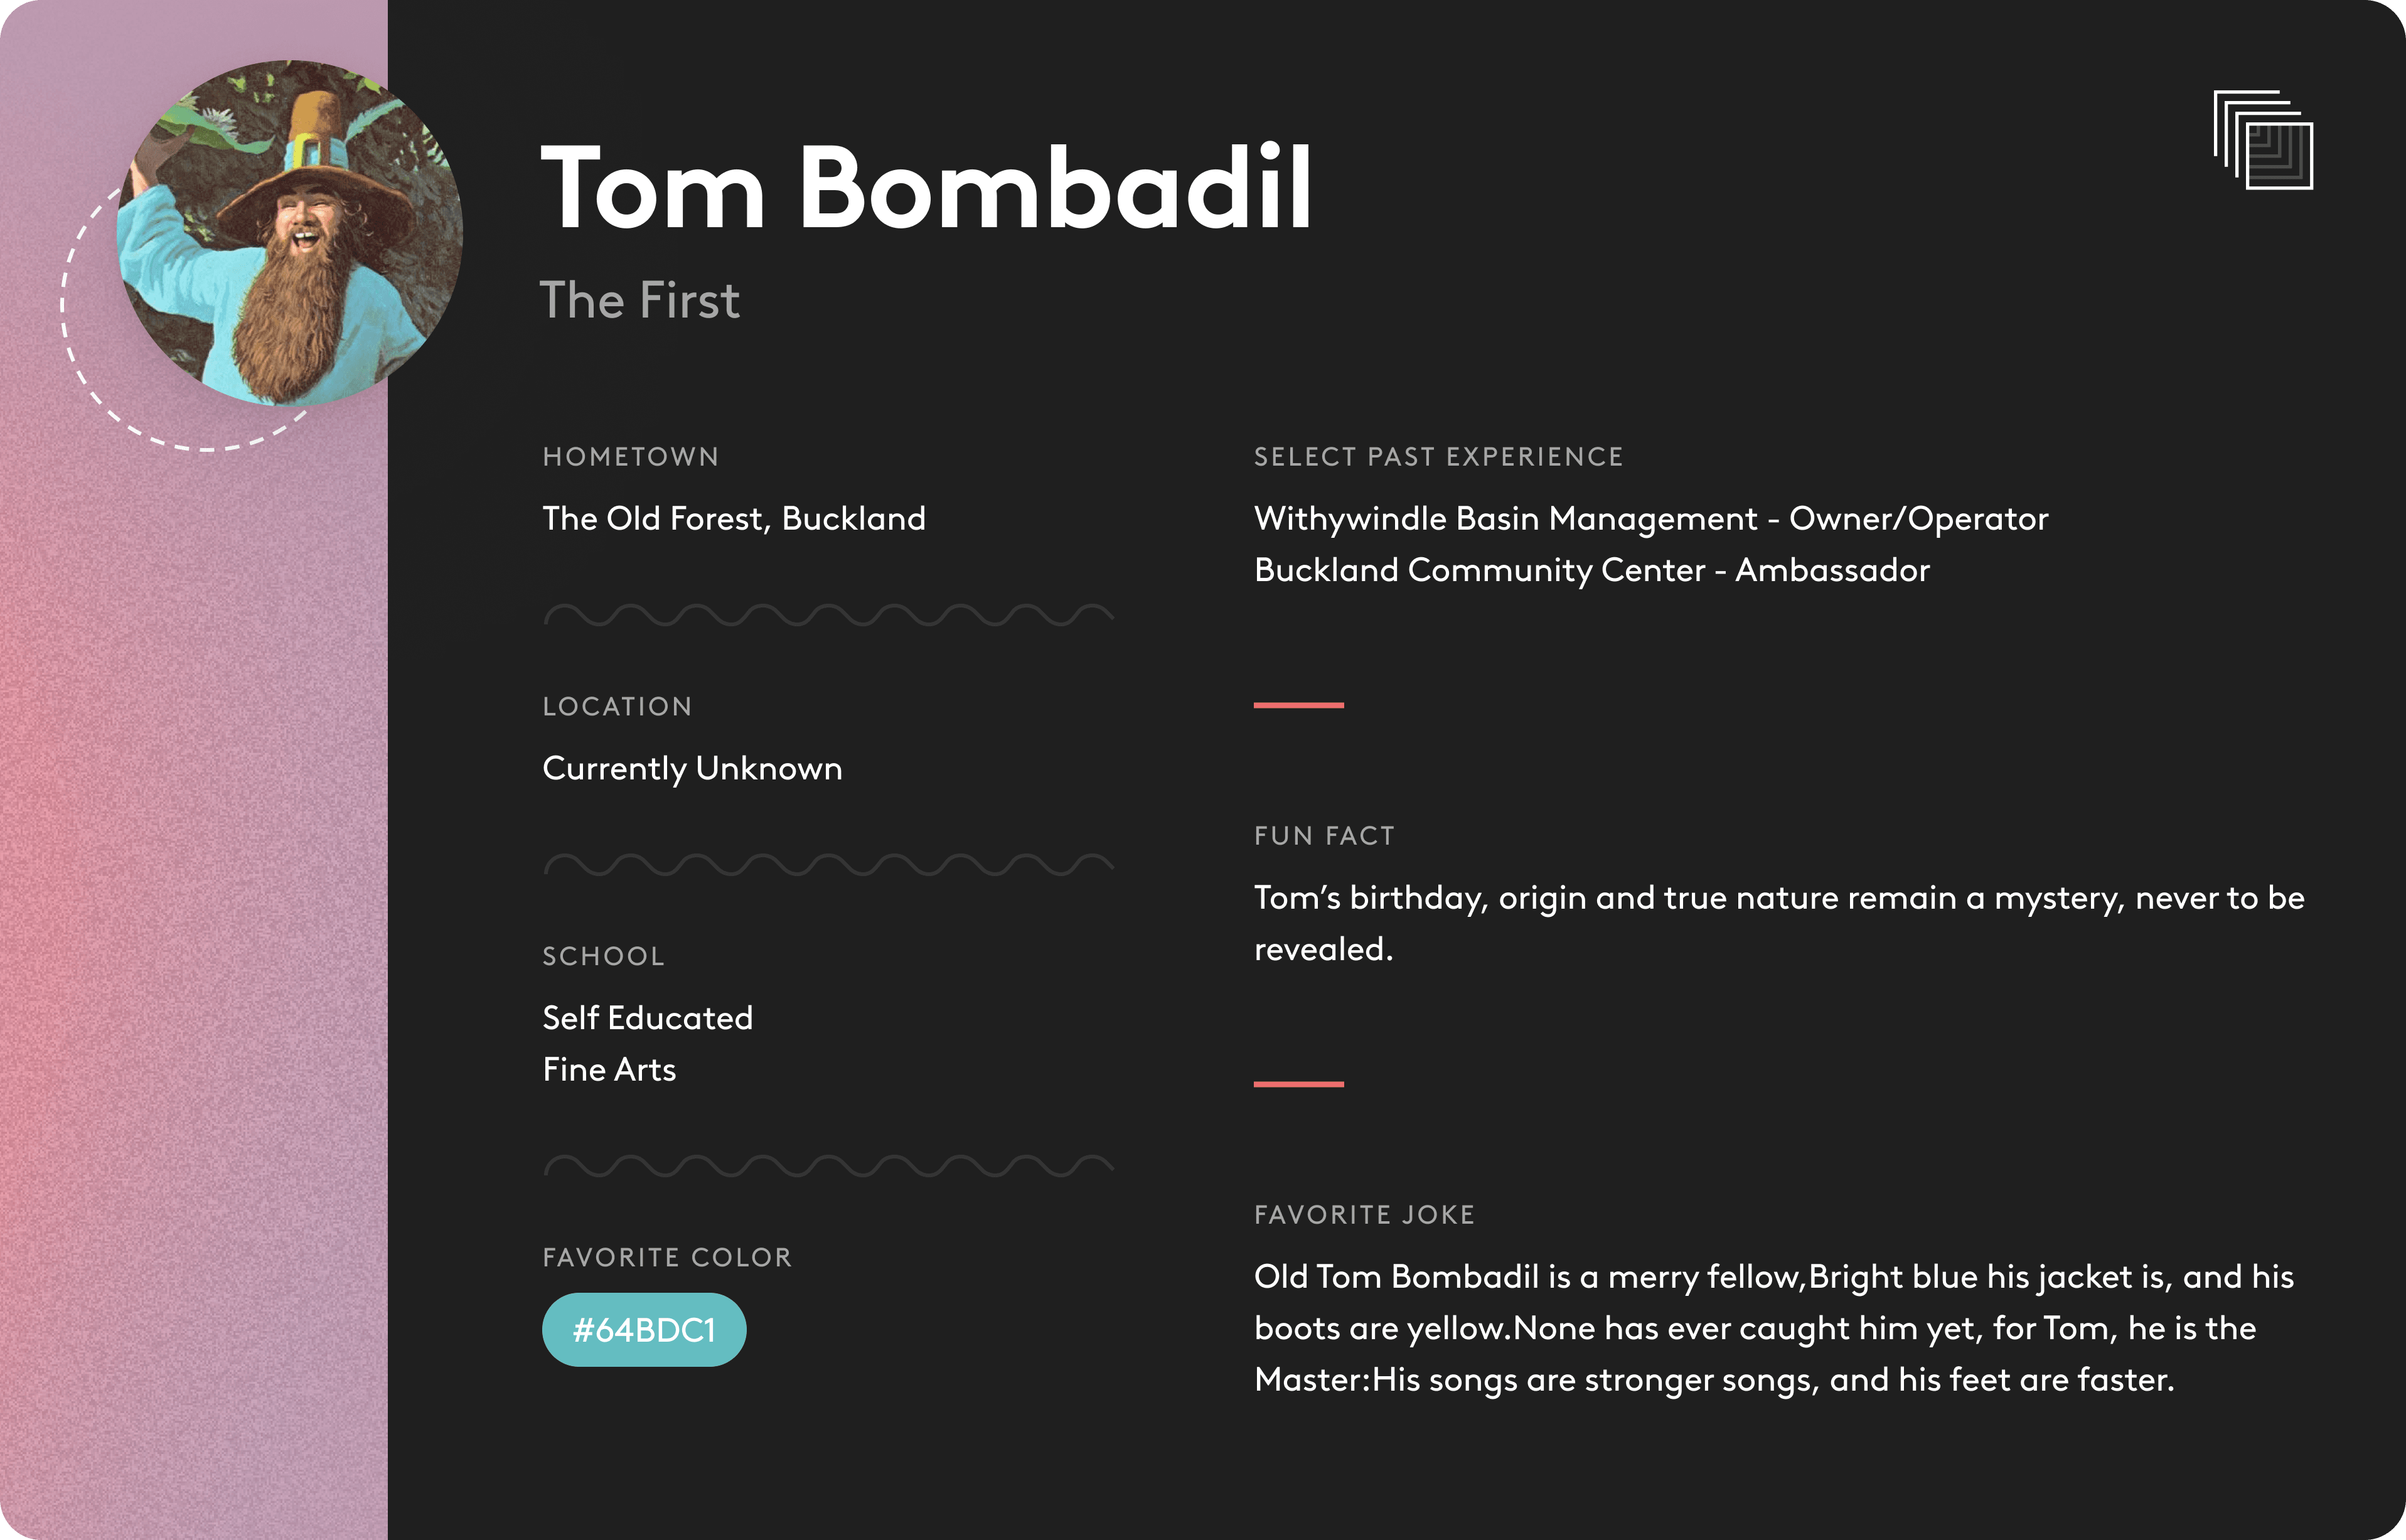Viewport: 2406px width, 1540px height.
Task: Select "The First" subtitle text
Action: pyautogui.click(x=640, y=300)
